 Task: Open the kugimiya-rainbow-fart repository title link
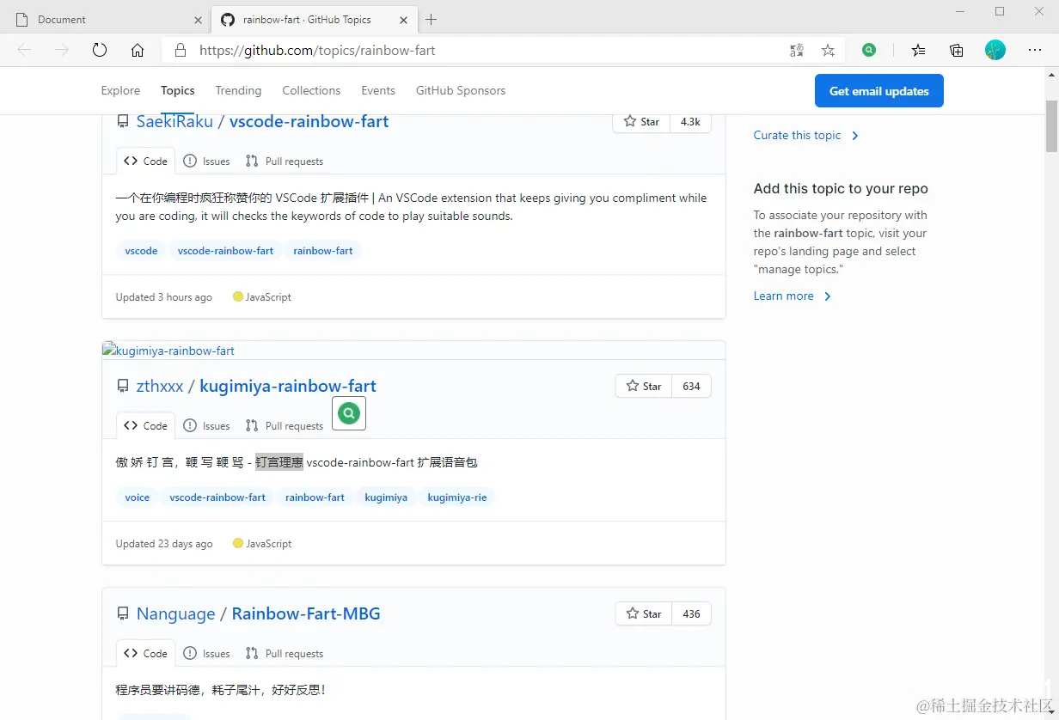tap(288, 386)
